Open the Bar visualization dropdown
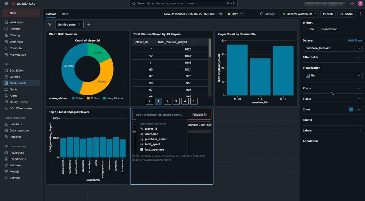 coord(332,75)
